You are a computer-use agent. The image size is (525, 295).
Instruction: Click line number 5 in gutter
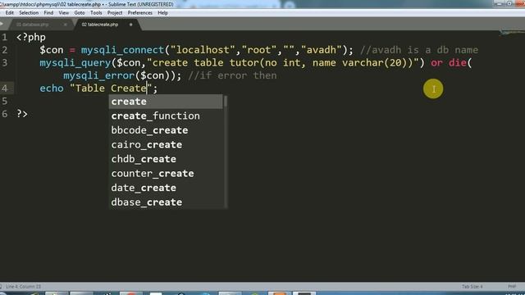[x=5, y=101]
